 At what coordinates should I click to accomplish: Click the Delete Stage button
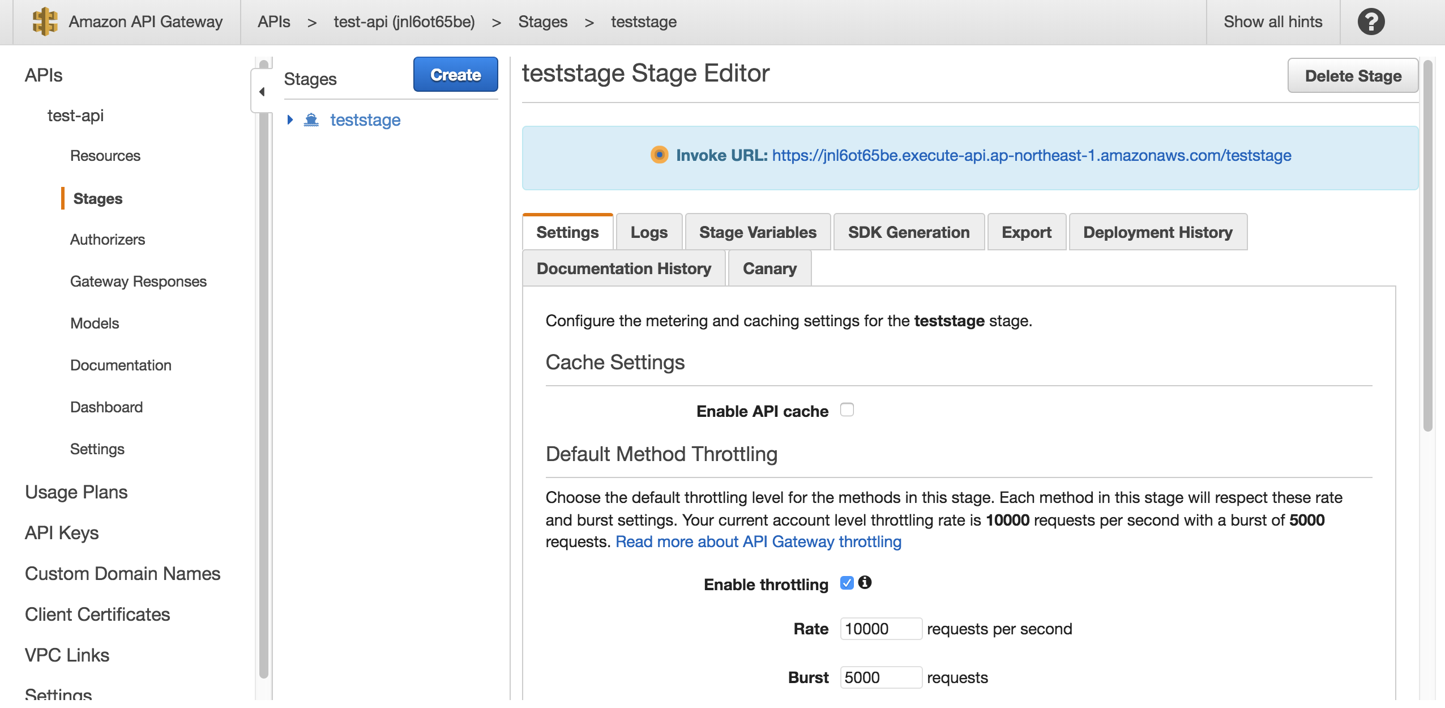(x=1352, y=76)
